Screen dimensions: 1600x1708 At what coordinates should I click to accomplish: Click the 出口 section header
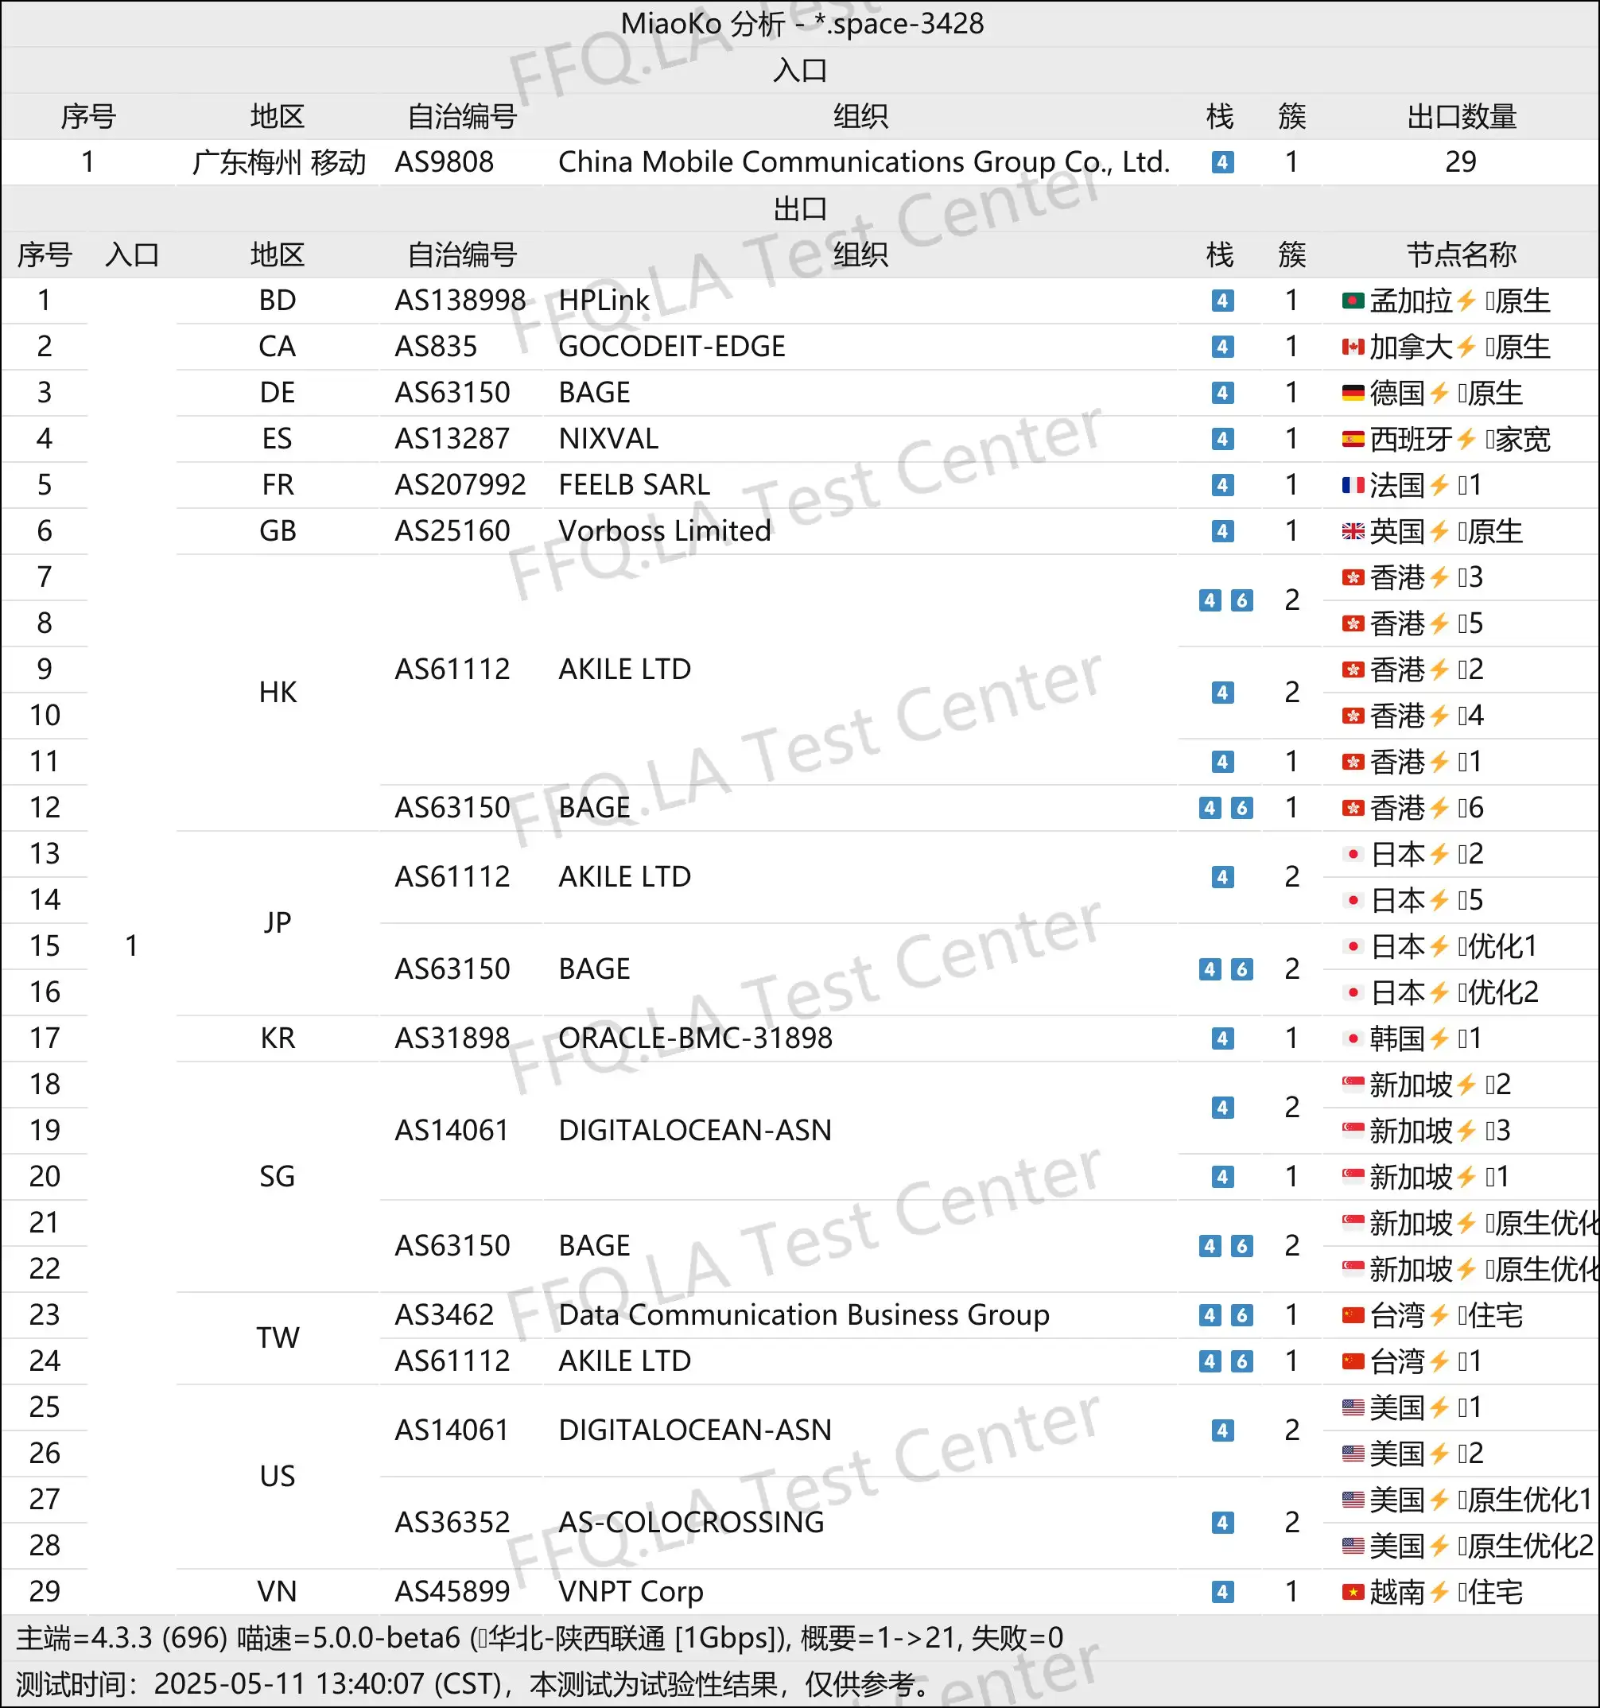800,209
